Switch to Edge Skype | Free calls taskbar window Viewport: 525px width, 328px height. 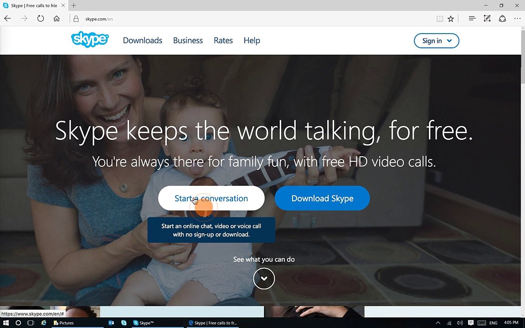(x=213, y=323)
